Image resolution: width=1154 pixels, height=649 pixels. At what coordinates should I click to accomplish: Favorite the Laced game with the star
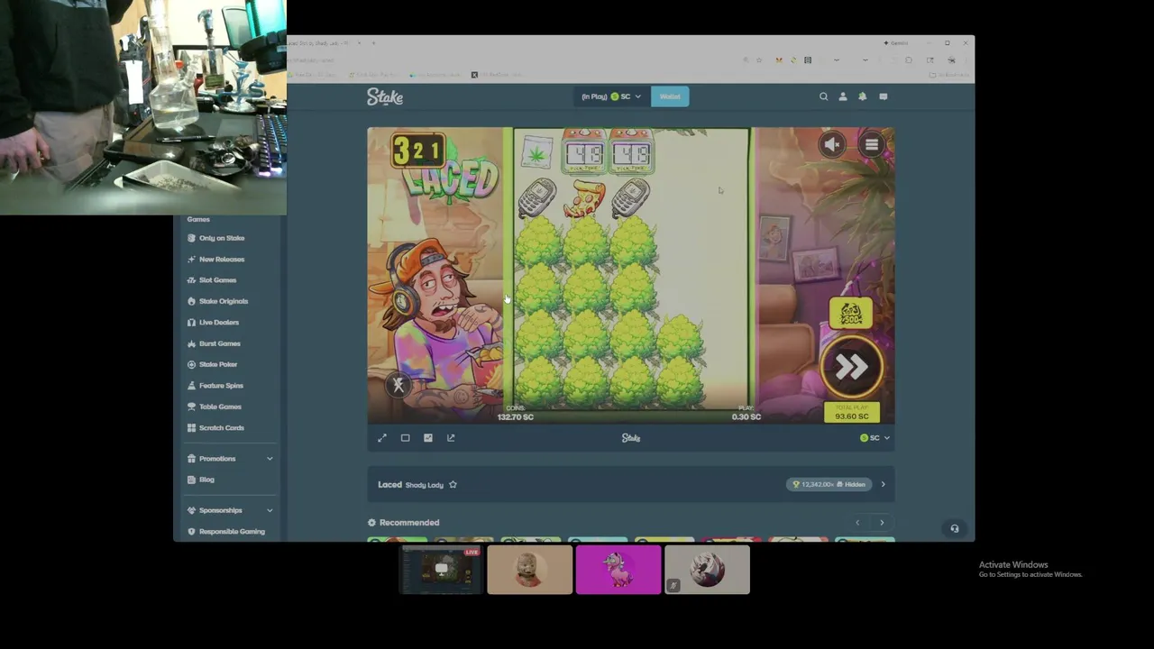tap(453, 485)
